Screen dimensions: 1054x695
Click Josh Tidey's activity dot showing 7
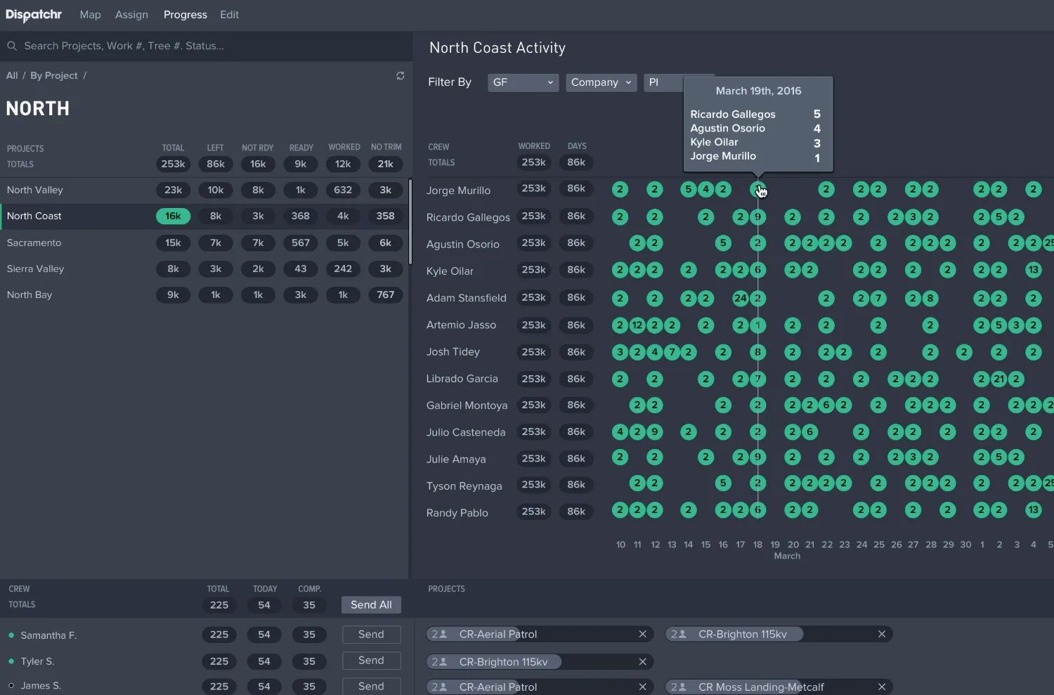[x=672, y=352]
